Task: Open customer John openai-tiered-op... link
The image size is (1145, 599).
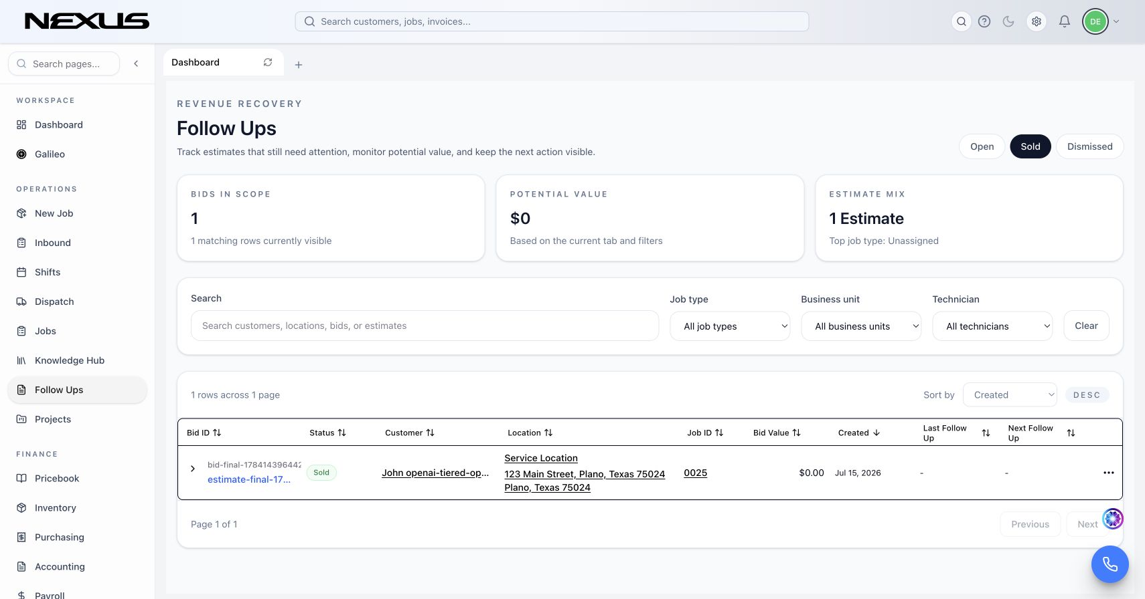Action: (435, 473)
